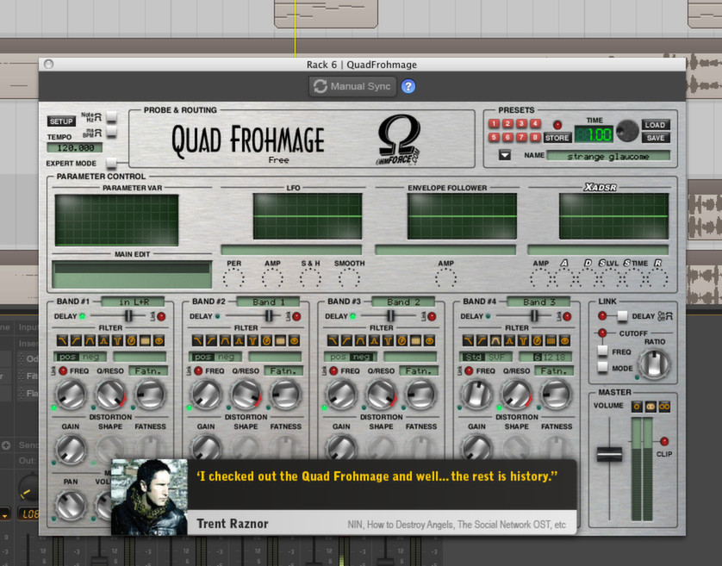The height and width of the screenshot is (566, 722).
Task: Click the preset Name field 'strange glaucome'
Action: pyautogui.click(x=607, y=156)
